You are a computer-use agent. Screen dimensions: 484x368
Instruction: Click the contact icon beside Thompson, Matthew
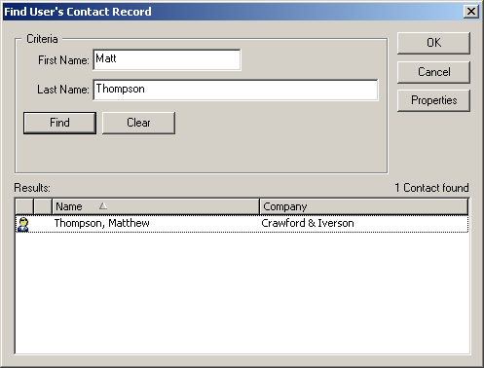(23, 224)
